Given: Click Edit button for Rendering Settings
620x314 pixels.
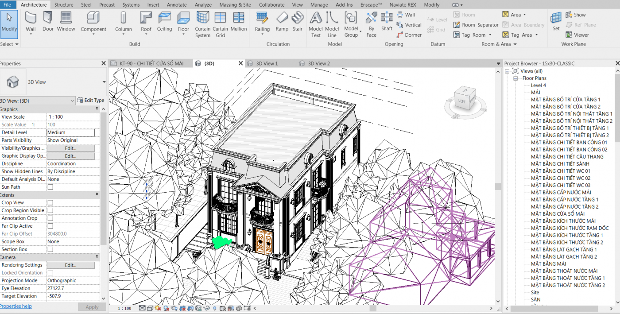Looking at the screenshot, I should (70, 265).
